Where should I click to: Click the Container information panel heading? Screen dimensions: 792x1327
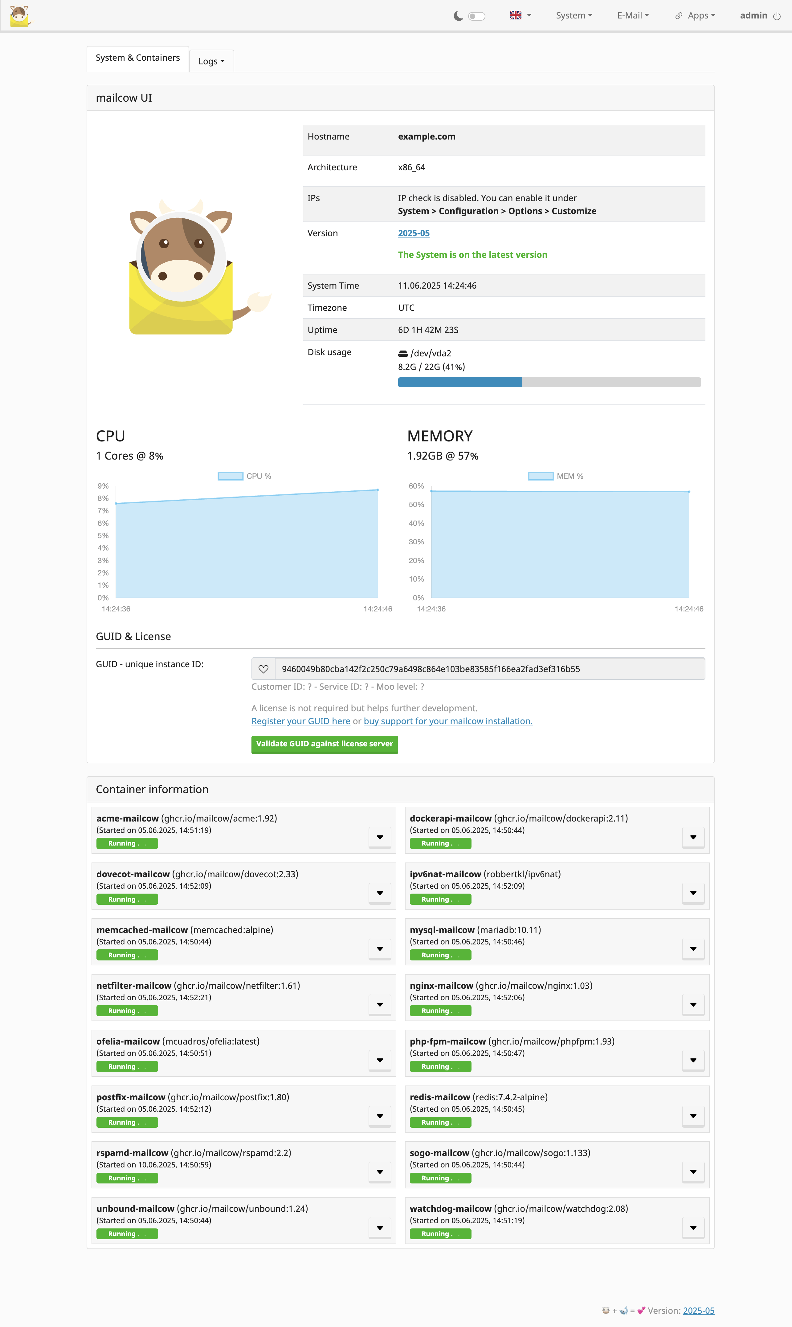pyautogui.click(x=152, y=789)
